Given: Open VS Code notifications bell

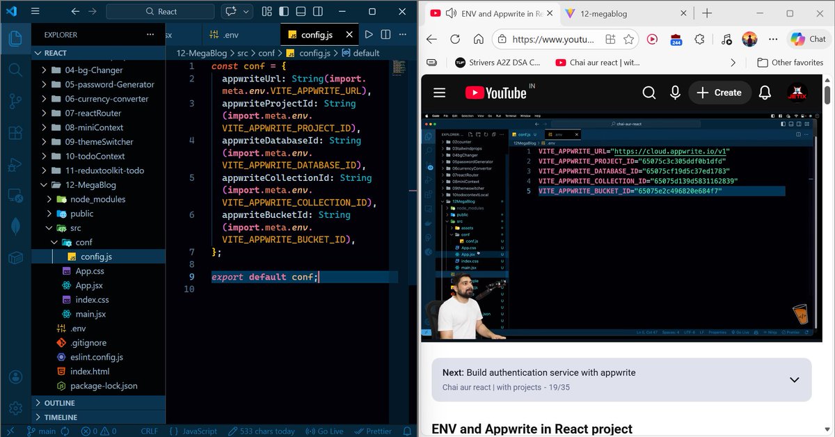Looking at the screenshot, I should [x=406, y=431].
